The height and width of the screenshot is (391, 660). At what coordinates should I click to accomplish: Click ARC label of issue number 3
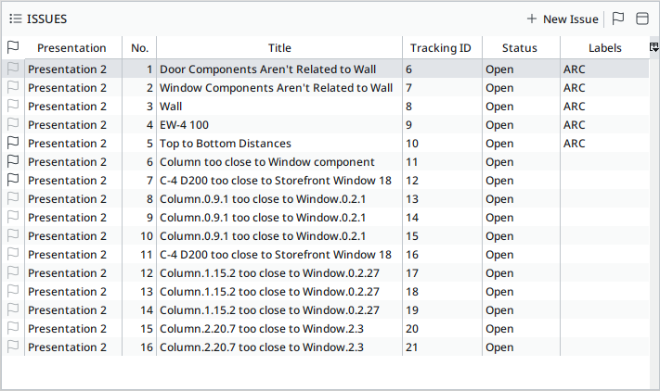575,107
